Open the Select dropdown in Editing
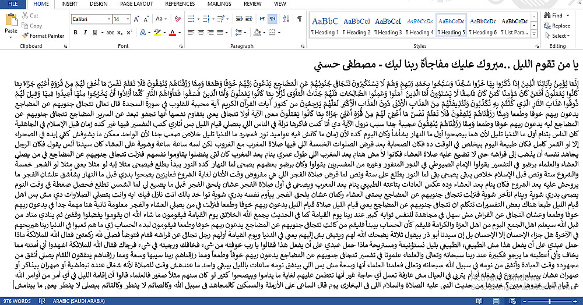The width and height of the screenshot is (583, 305). click(557, 36)
